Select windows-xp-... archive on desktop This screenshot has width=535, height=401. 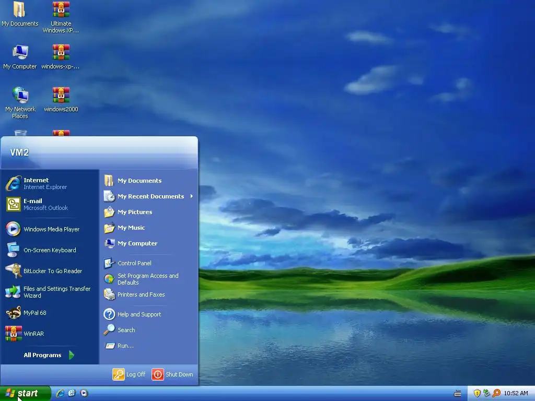pos(61,57)
